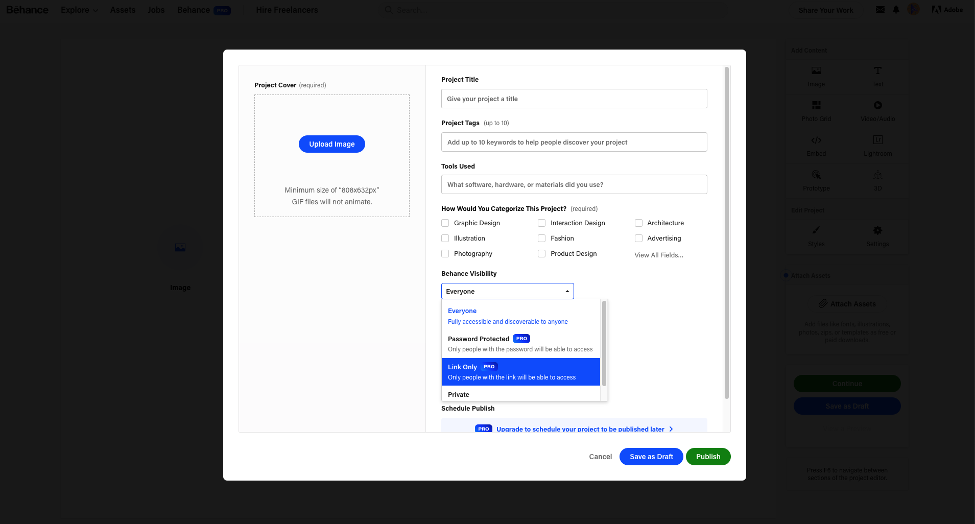Screen dimensions: 975x524
Task: Choose Everyone from the visibility list
Action: coord(462,311)
